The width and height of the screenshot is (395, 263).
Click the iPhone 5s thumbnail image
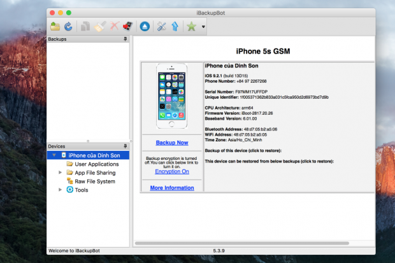click(x=172, y=97)
